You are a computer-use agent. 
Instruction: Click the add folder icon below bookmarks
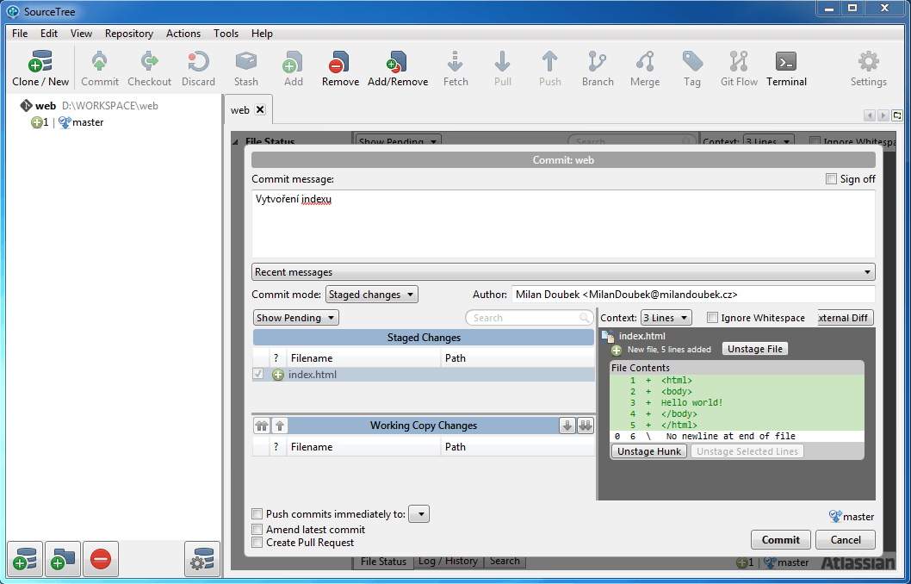pos(63,558)
